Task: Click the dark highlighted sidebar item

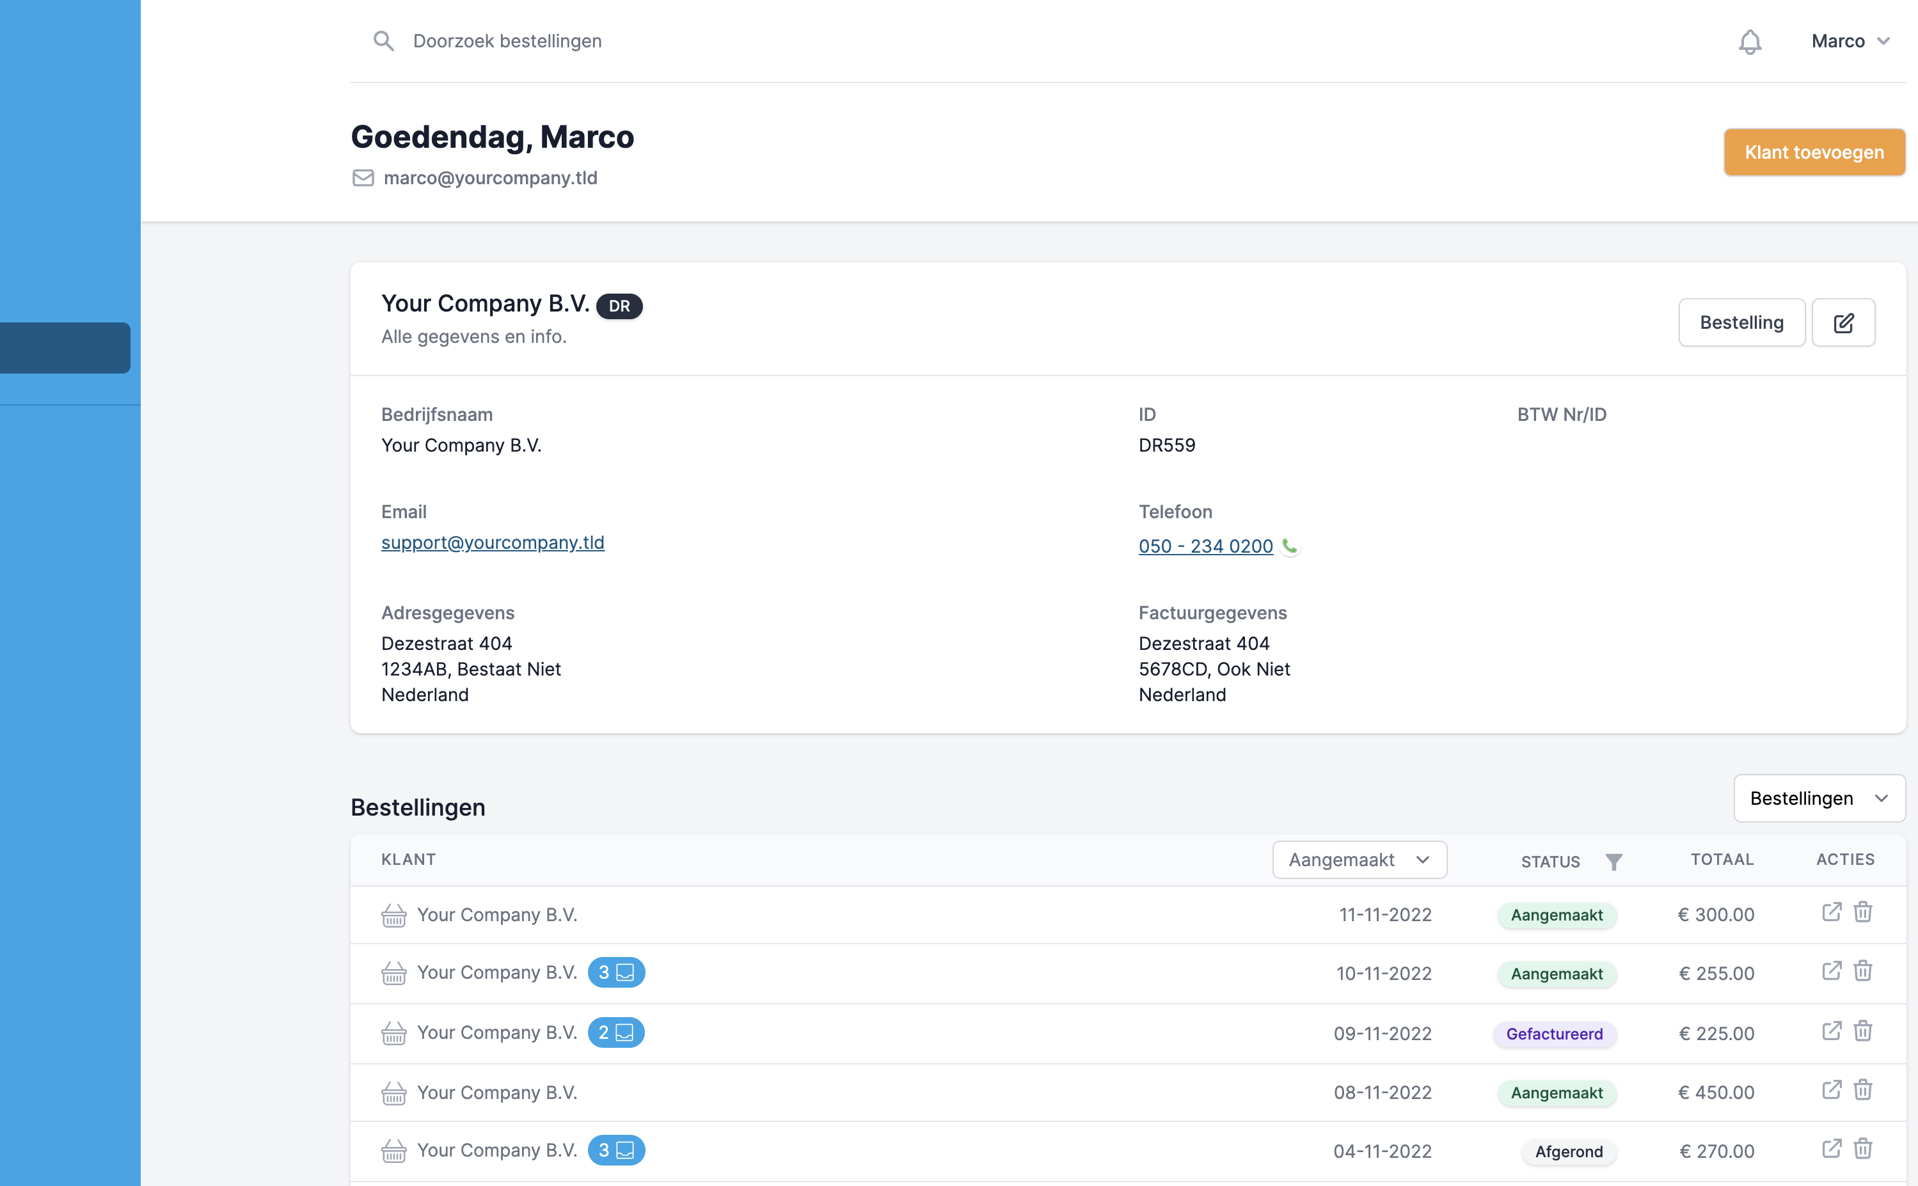Action: (x=65, y=347)
